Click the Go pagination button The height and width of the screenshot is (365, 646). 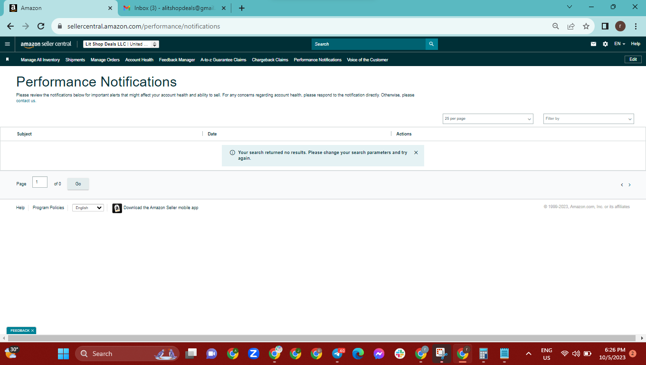pyautogui.click(x=78, y=184)
